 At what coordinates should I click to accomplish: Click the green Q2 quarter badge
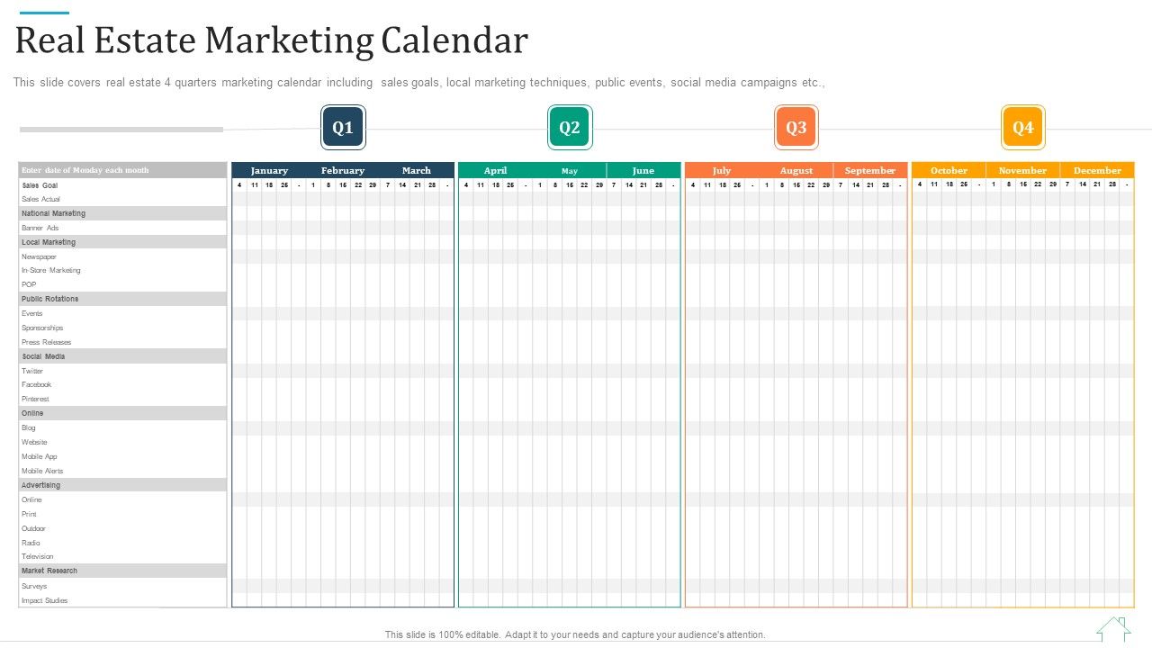570,127
